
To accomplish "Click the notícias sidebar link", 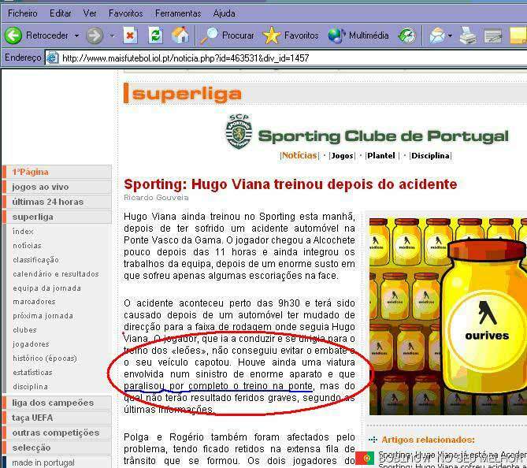I will (x=27, y=246).
